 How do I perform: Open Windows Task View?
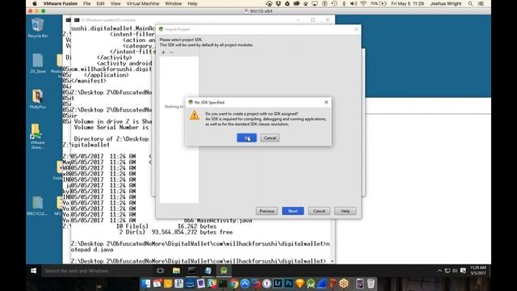tap(160, 271)
